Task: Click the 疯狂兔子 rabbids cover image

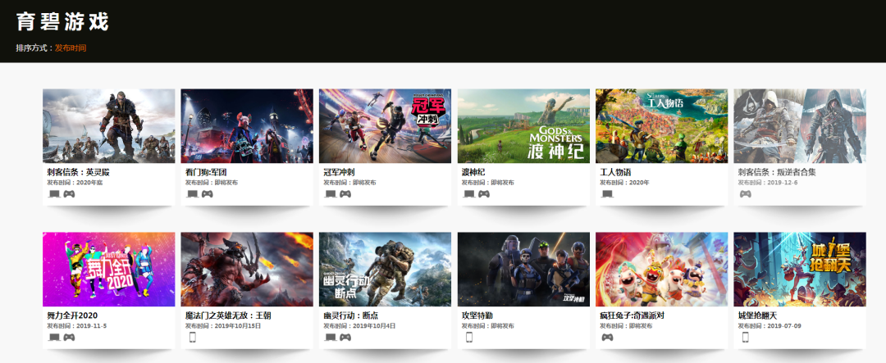Action: coord(662,270)
